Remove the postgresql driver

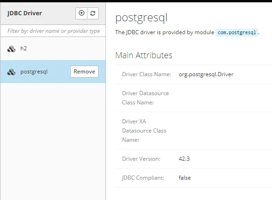click(84, 72)
